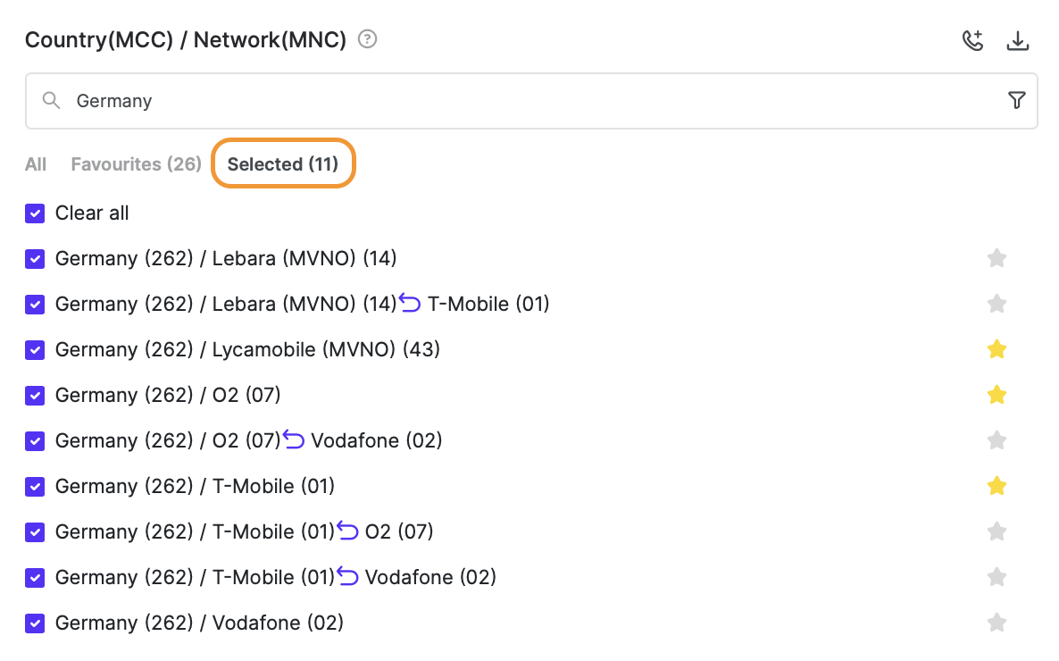1059x661 pixels.
Task: Star the Vodafone (02) network row
Action: pyautogui.click(x=996, y=623)
